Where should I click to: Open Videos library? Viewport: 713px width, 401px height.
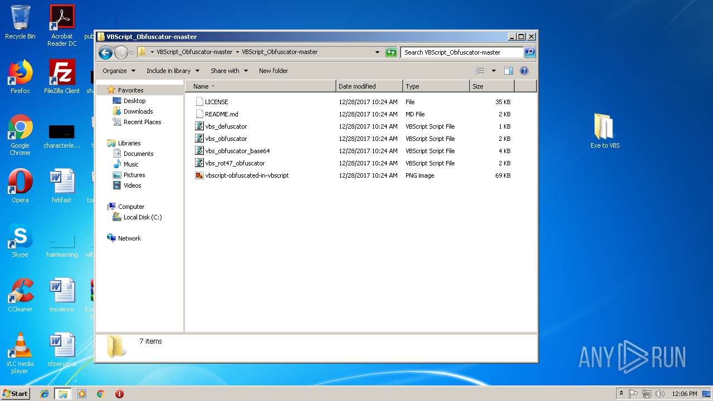(132, 185)
